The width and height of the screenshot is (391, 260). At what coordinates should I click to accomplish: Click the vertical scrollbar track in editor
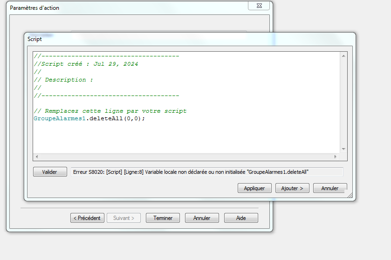point(343,103)
